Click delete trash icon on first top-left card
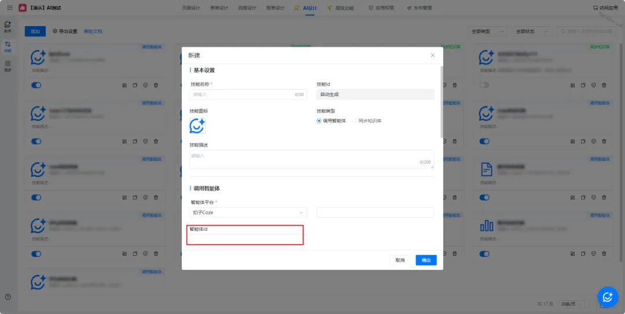Viewport: 625px width, 314px height. click(x=156, y=85)
